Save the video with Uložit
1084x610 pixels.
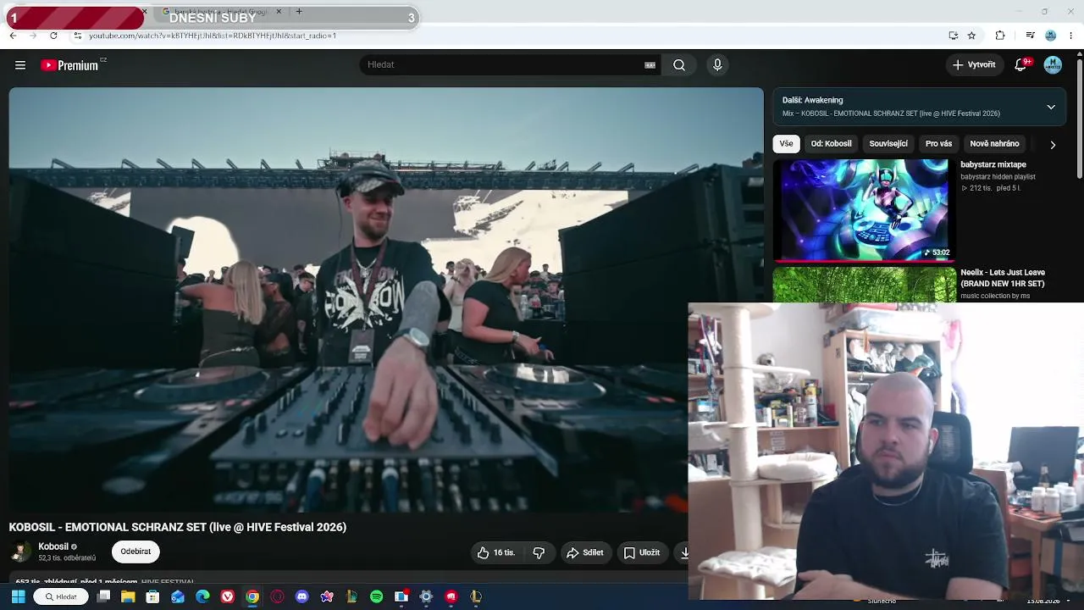coord(642,552)
